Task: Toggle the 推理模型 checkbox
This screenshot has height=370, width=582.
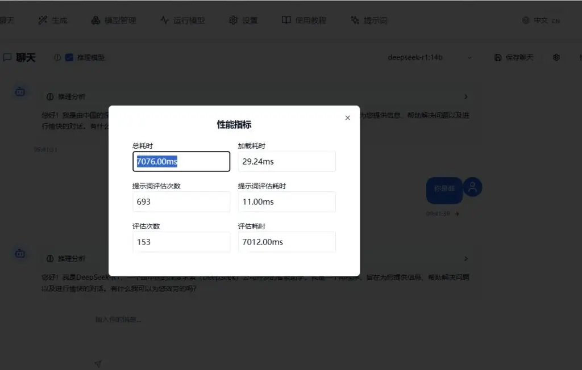Action: [69, 57]
